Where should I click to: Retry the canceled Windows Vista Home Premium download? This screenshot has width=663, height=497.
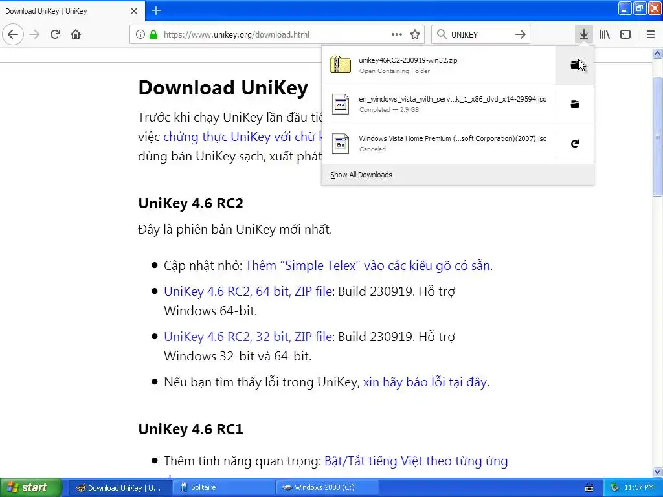click(x=575, y=144)
